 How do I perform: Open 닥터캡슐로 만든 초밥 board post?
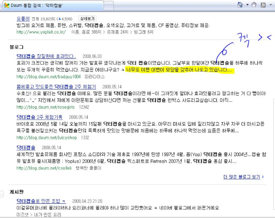click(41, 201)
